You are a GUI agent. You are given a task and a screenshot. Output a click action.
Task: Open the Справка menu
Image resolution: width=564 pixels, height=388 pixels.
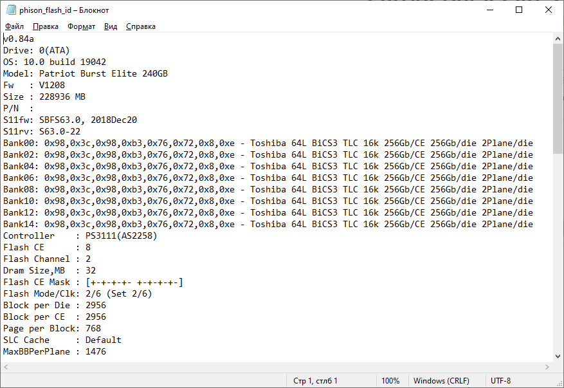click(x=141, y=26)
